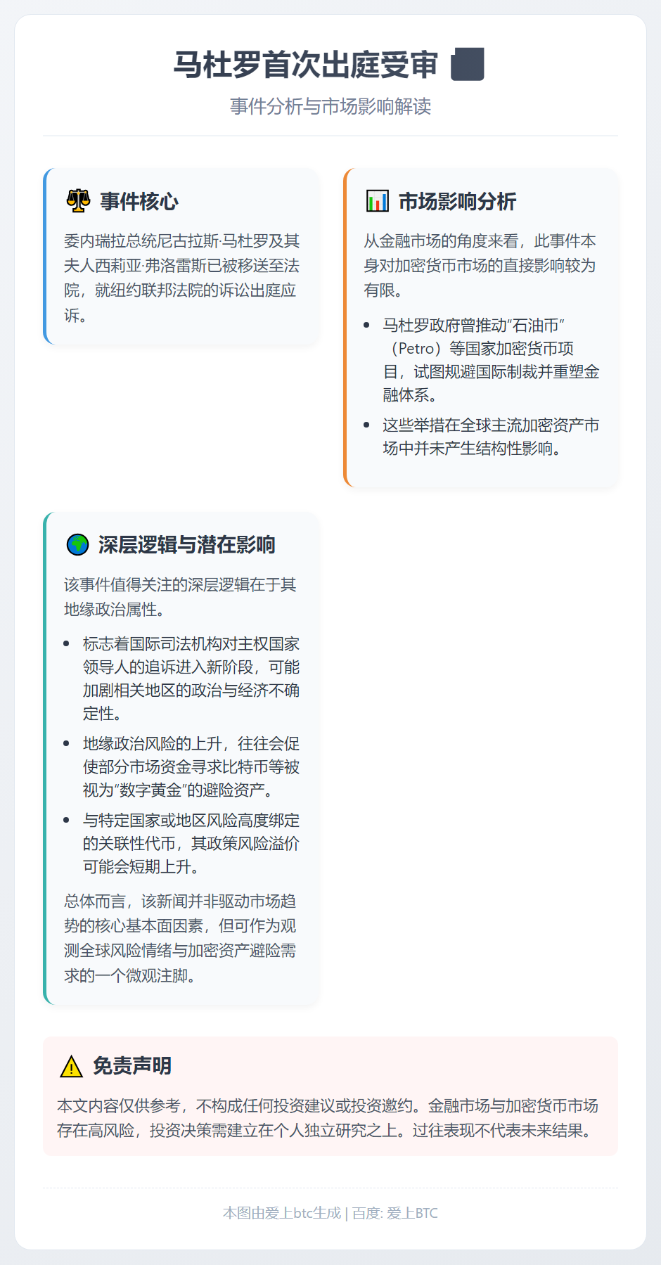The image size is (661, 1265).
Task: Click the bullet starting 与特定国家或地区风险
Action: (191, 843)
